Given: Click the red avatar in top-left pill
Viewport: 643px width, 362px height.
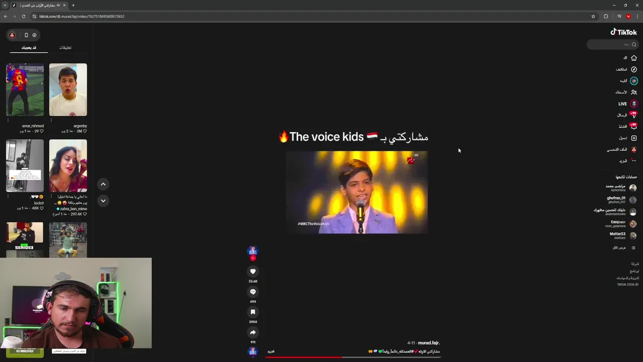Looking at the screenshot, I should tap(12, 35).
